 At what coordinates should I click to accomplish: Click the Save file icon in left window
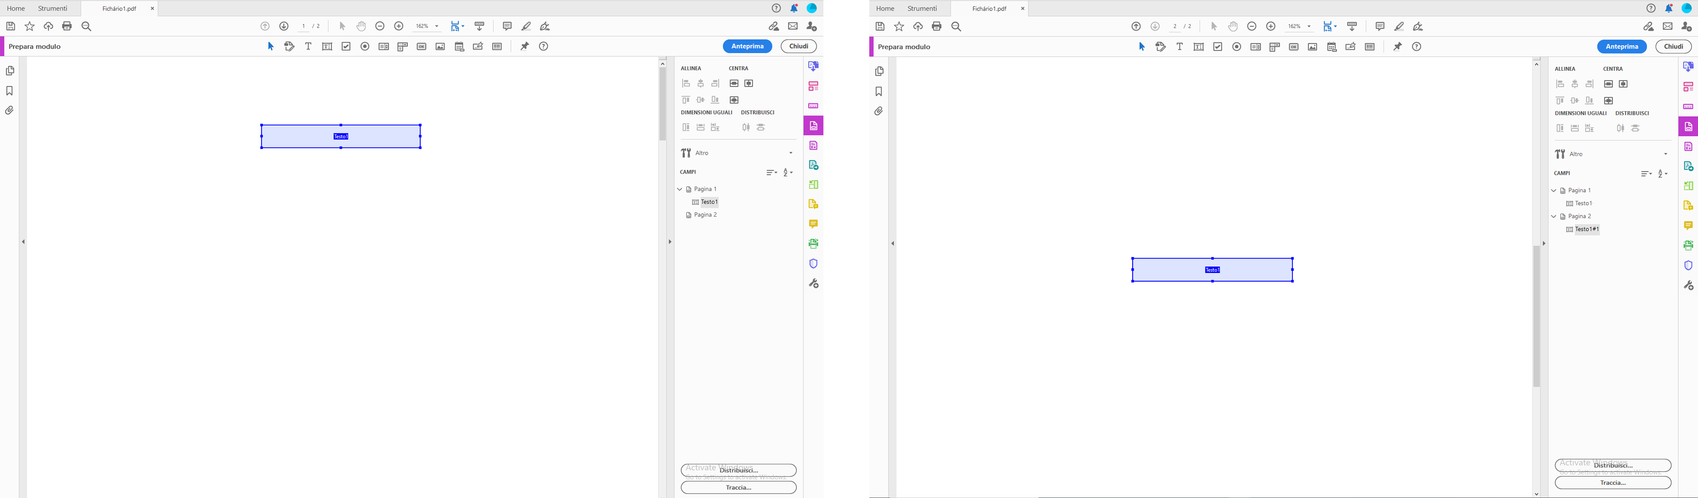(x=11, y=26)
